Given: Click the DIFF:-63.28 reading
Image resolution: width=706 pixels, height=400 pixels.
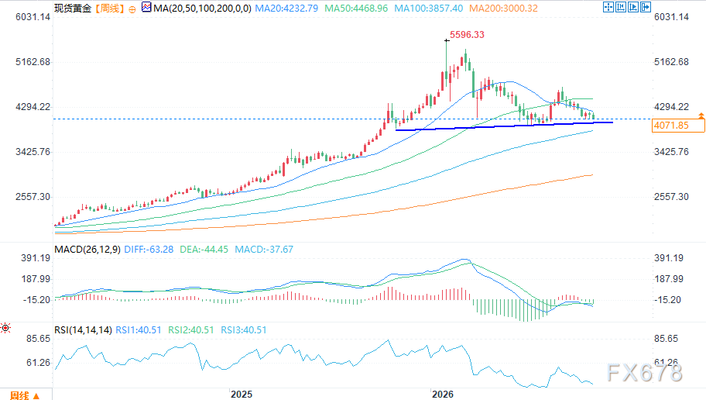Looking at the screenshot, I should point(149,250).
